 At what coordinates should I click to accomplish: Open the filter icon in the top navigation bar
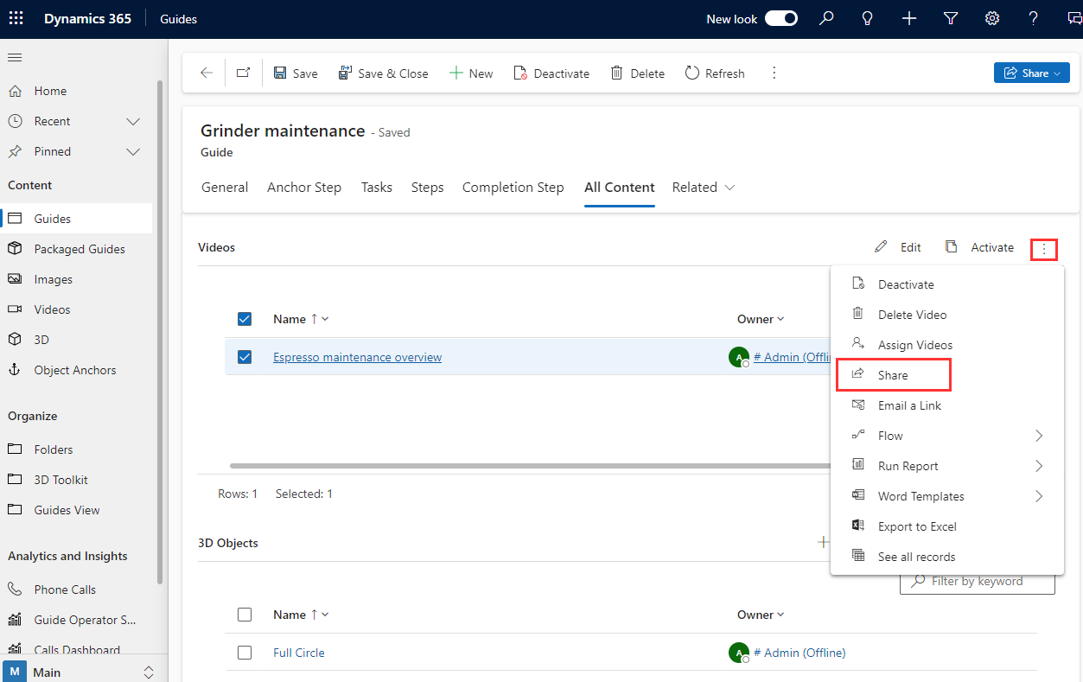pyautogui.click(x=950, y=18)
